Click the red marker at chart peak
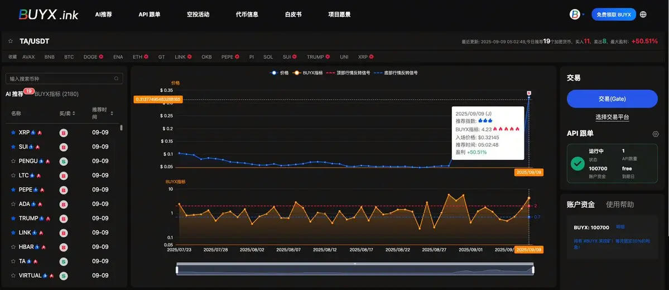The height and width of the screenshot is (290, 669). coord(529,93)
